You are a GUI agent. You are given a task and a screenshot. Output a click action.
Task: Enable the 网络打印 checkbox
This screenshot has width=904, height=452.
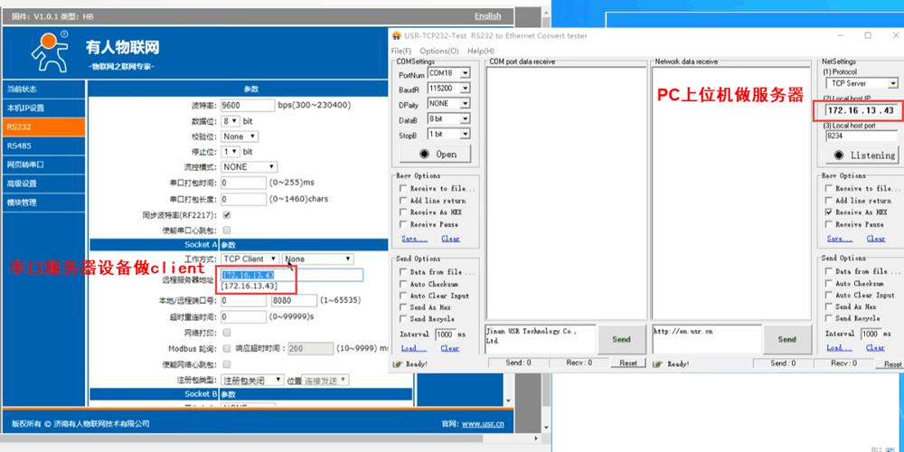click(x=226, y=333)
